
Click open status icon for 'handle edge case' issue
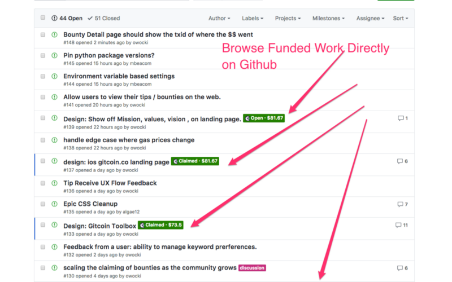click(x=54, y=140)
